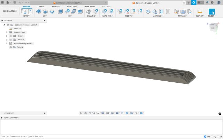The image size is (223, 139).
Task: Select the 3D Contour tool
Action: click(80, 11)
